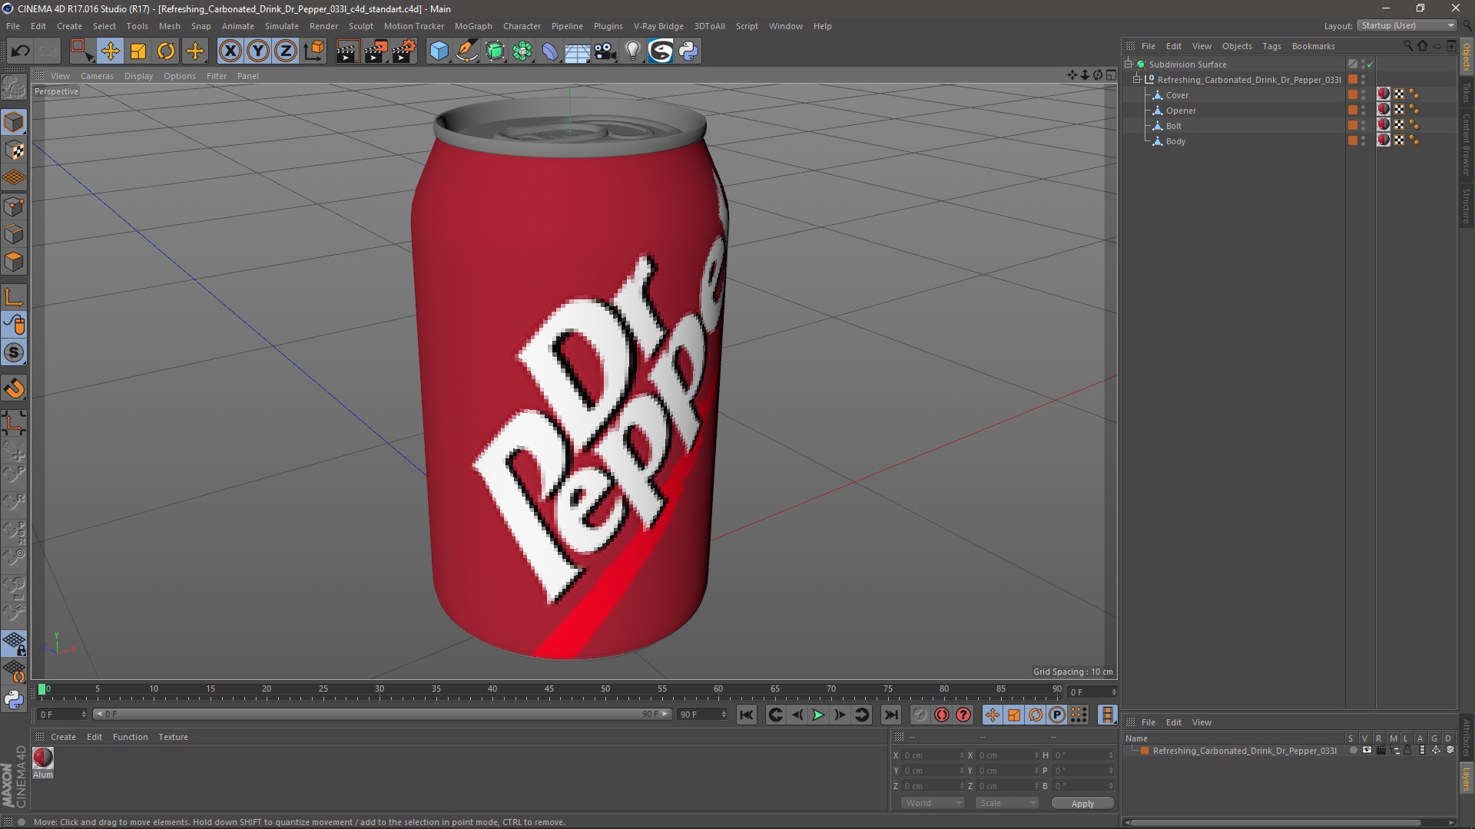
Task: Open the Content Browser side tab
Action: tap(1466, 144)
